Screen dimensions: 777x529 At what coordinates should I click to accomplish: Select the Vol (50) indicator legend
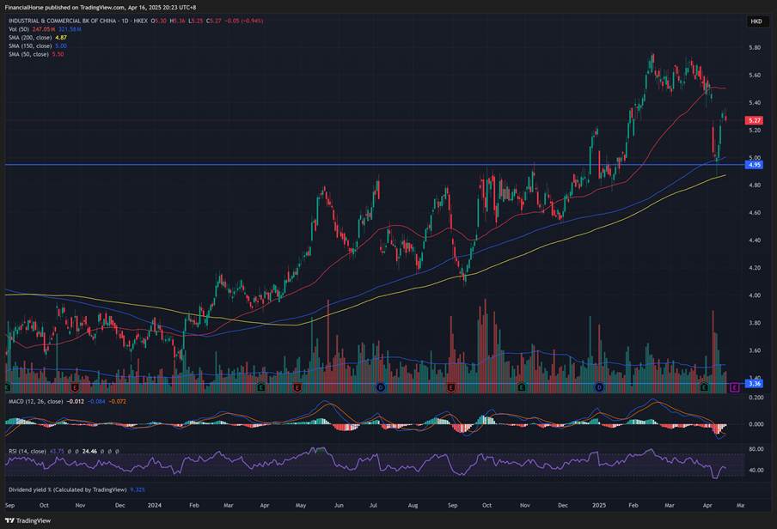point(19,29)
